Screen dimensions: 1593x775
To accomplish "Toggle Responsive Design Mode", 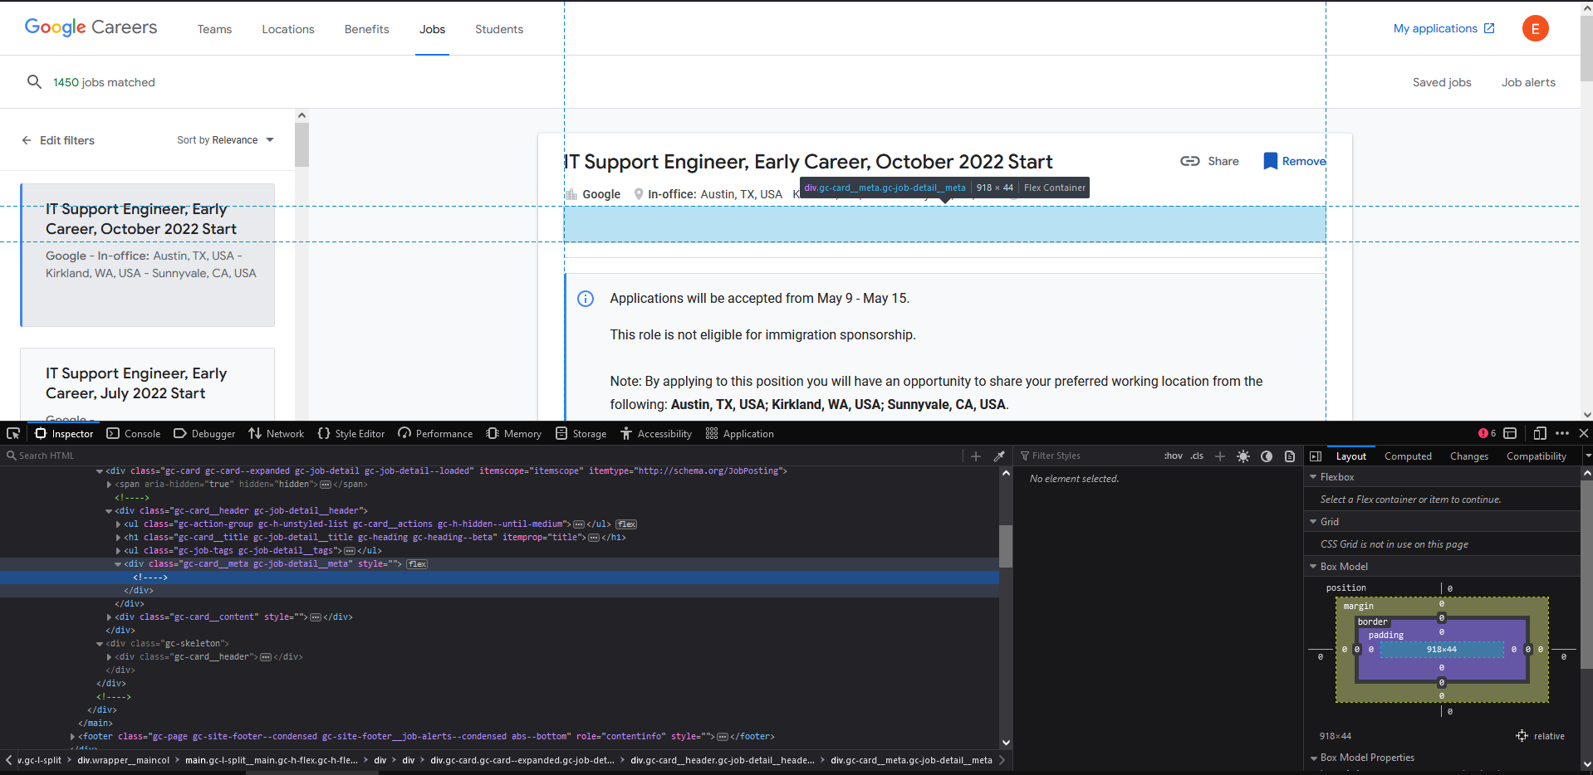I will pos(1540,433).
